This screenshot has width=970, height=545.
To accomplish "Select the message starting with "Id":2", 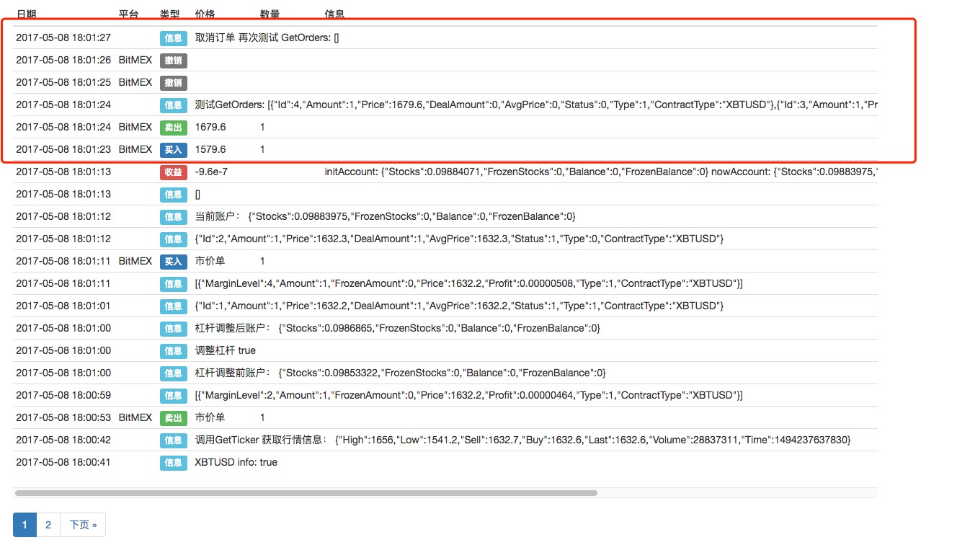I will click(459, 239).
